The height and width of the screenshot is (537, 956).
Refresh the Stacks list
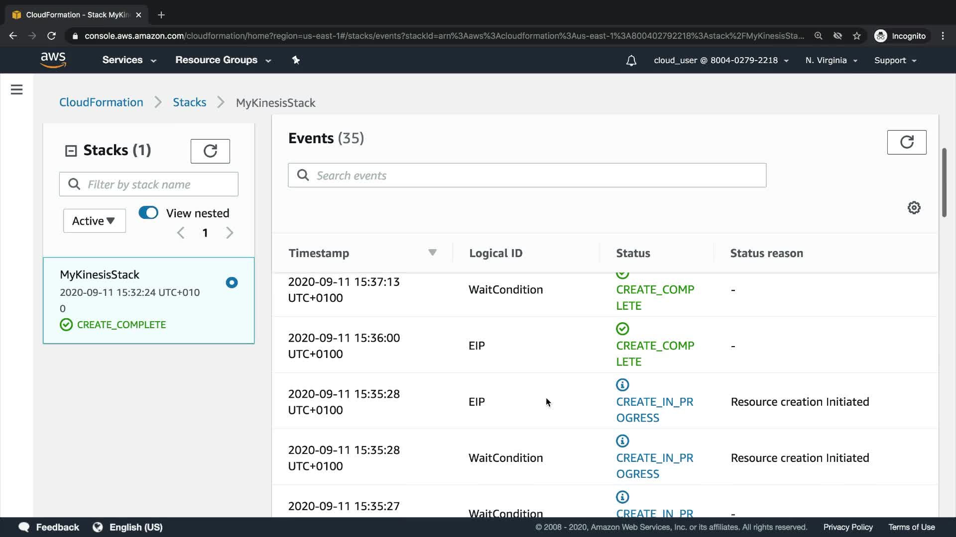(x=210, y=151)
